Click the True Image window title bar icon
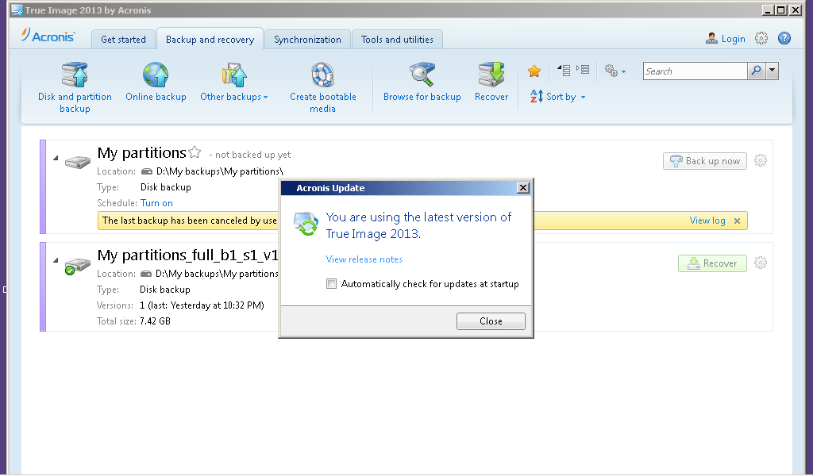Viewport: 813px width, 476px height. coord(17,10)
